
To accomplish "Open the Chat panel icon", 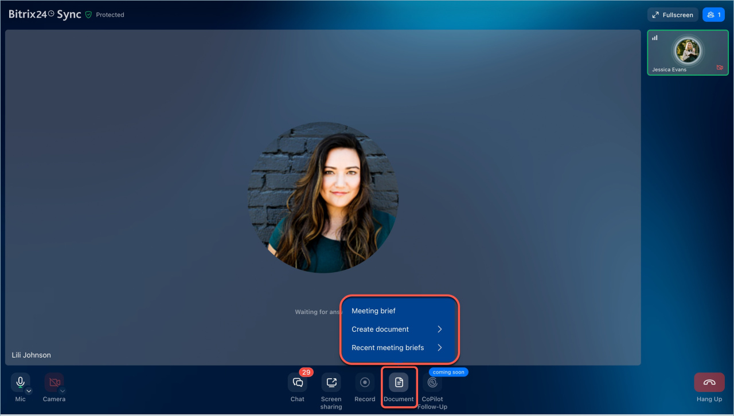I will pos(298,383).
